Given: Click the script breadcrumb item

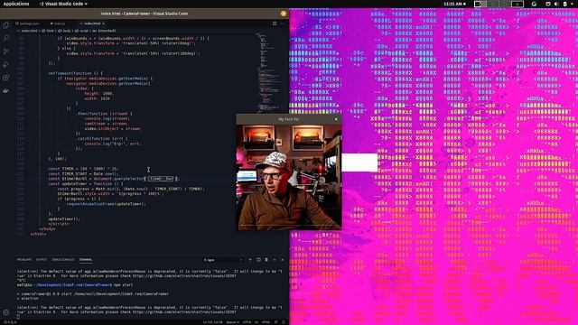Looking at the screenshot, I should [x=81, y=31].
